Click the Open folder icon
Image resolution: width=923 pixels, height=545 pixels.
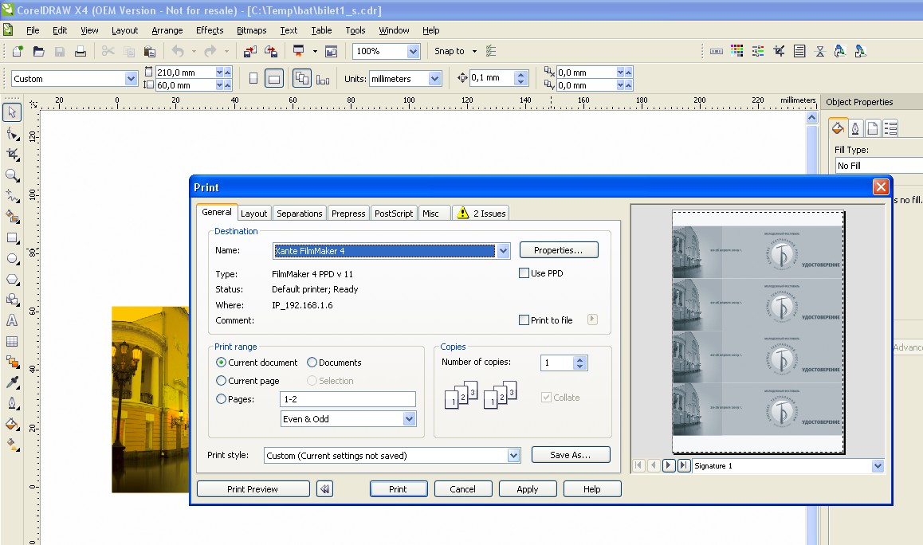pos(39,51)
